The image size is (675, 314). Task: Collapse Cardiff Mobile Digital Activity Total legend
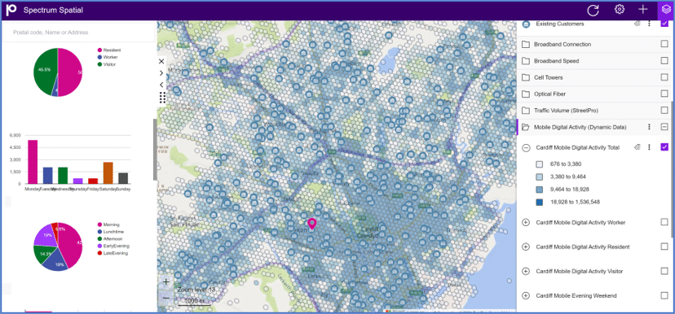tap(525, 148)
